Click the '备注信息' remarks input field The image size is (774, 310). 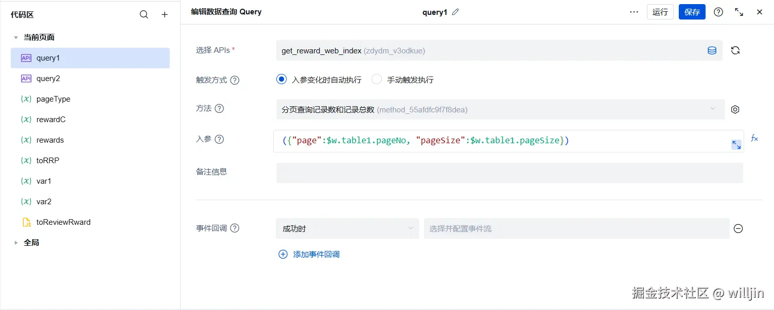coord(509,173)
